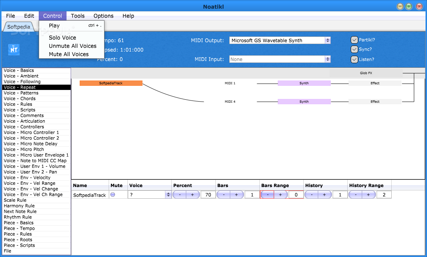Select the File item in view list
This screenshot has width=427, height=257.
(36, 251)
